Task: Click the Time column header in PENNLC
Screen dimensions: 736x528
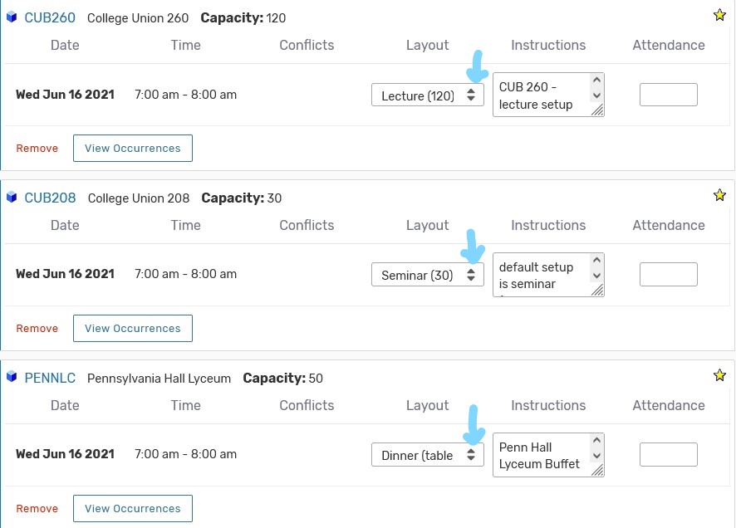Action: coord(185,405)
